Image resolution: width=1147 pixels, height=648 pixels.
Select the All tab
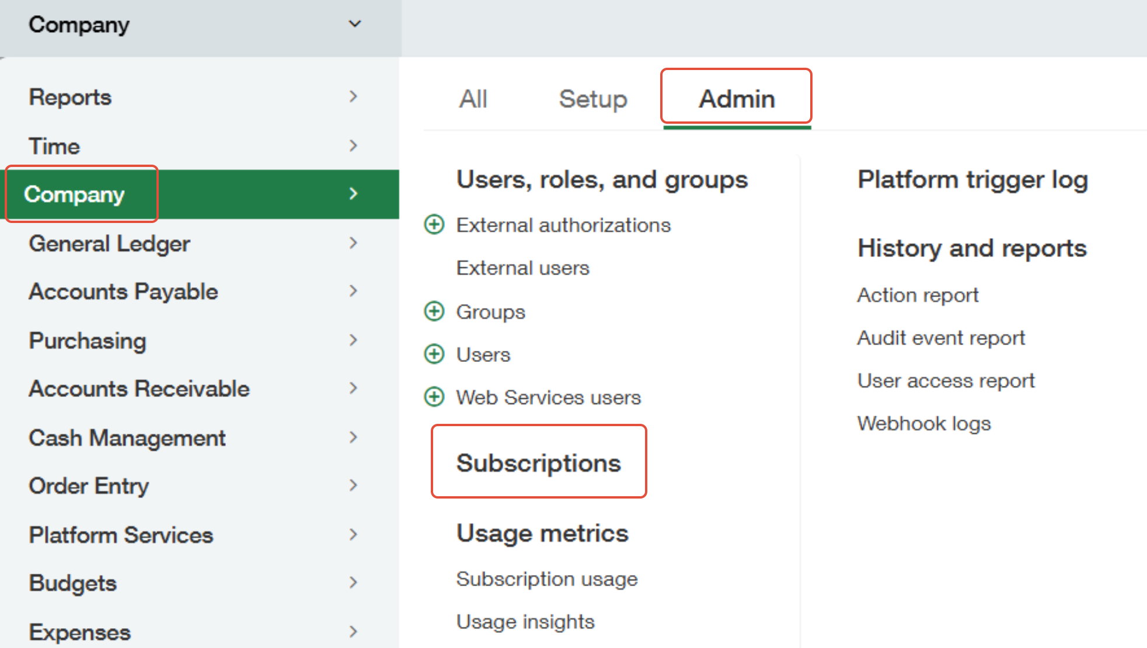tap(473, 99)
